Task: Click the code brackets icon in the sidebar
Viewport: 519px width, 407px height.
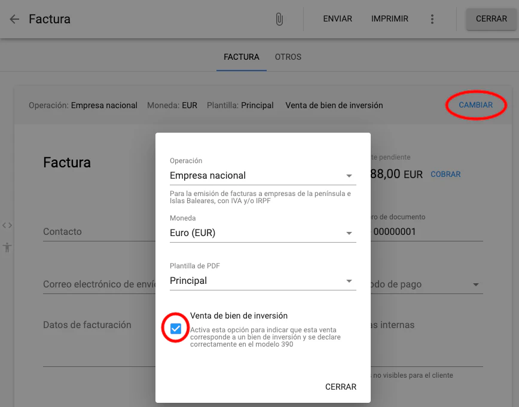Action: pos(7,225)
